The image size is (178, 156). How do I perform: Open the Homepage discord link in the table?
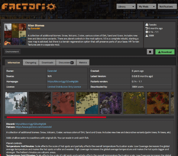click(x=63, y=81)
